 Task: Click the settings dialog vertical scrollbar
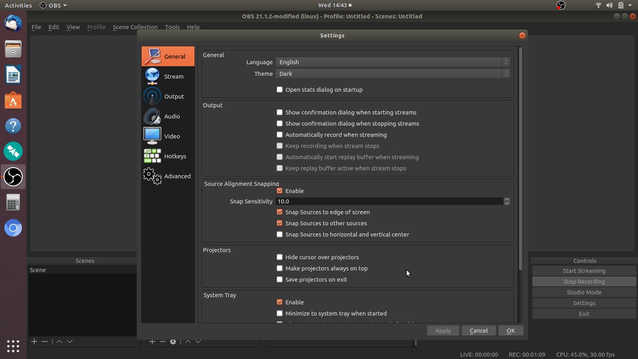pyautogui.click(x=521, y=160)
